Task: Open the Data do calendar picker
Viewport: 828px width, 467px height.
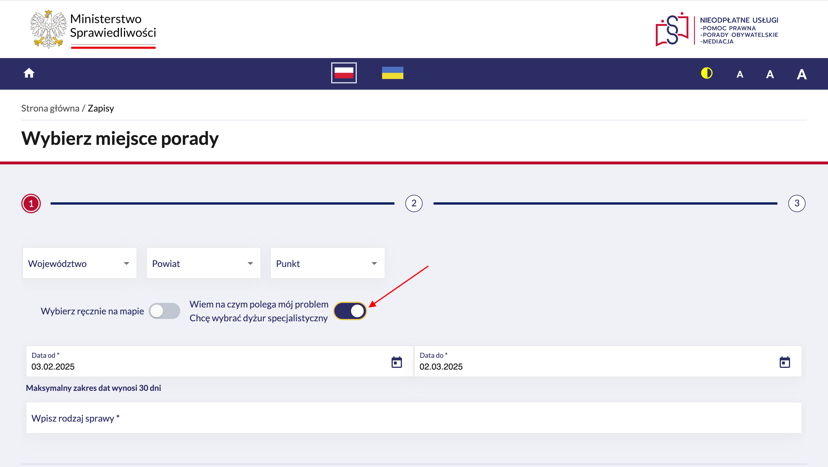Action: (785, 362)
